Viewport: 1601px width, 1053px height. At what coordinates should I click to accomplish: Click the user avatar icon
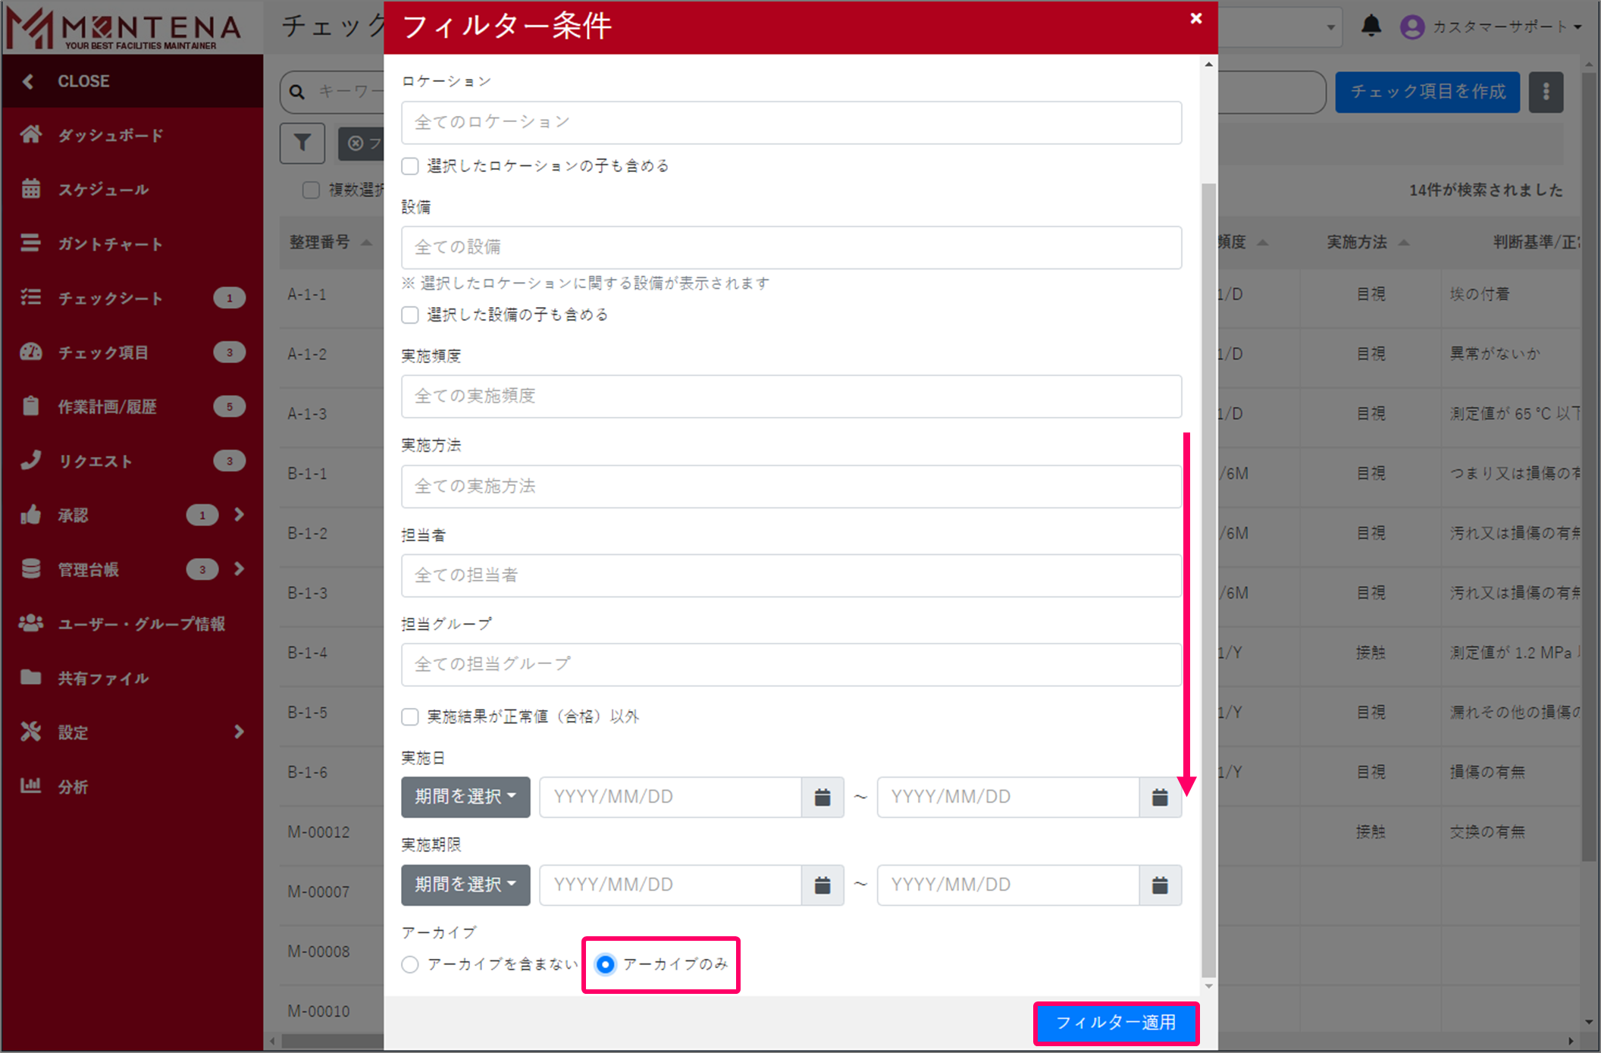pyautogui.click(x=1411, y=27)
